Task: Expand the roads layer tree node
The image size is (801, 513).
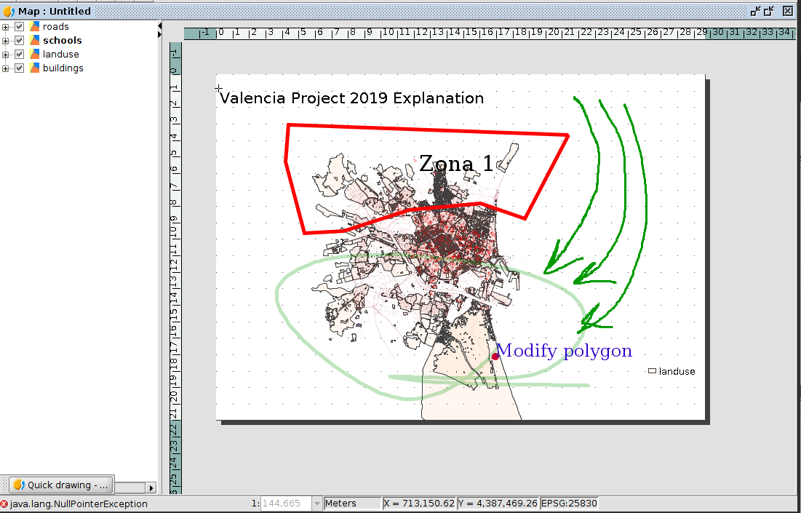Action: [6, 27]
